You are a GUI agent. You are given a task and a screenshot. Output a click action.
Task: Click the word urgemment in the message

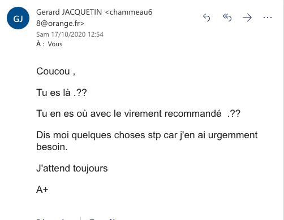[233, 135]
